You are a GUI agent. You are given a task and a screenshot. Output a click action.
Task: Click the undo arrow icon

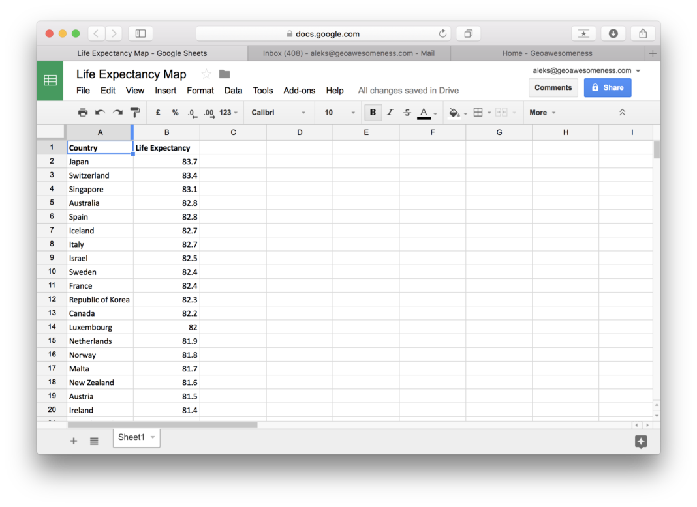pyautogui.click(x=100, y=113)
